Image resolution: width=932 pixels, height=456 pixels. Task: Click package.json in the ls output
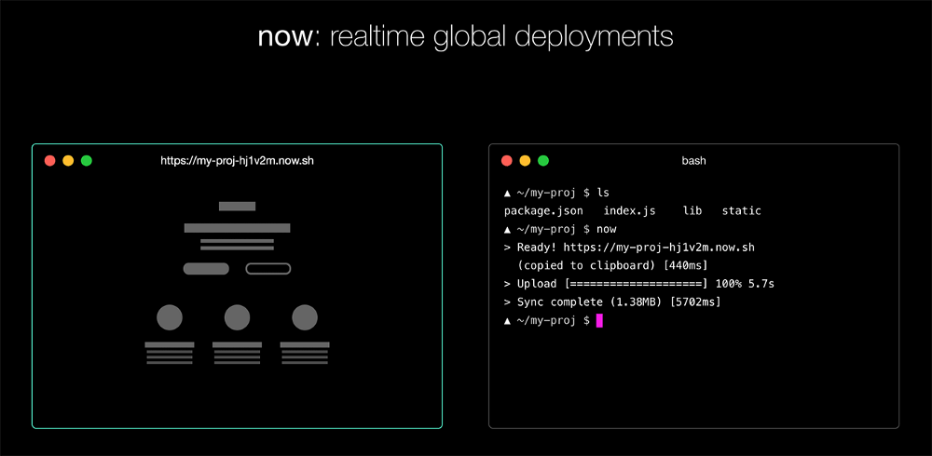click(543, 210)
